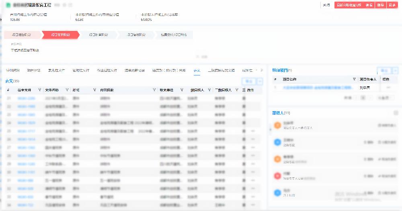Open more actions for the 标段项目 row

click(388, 87)
